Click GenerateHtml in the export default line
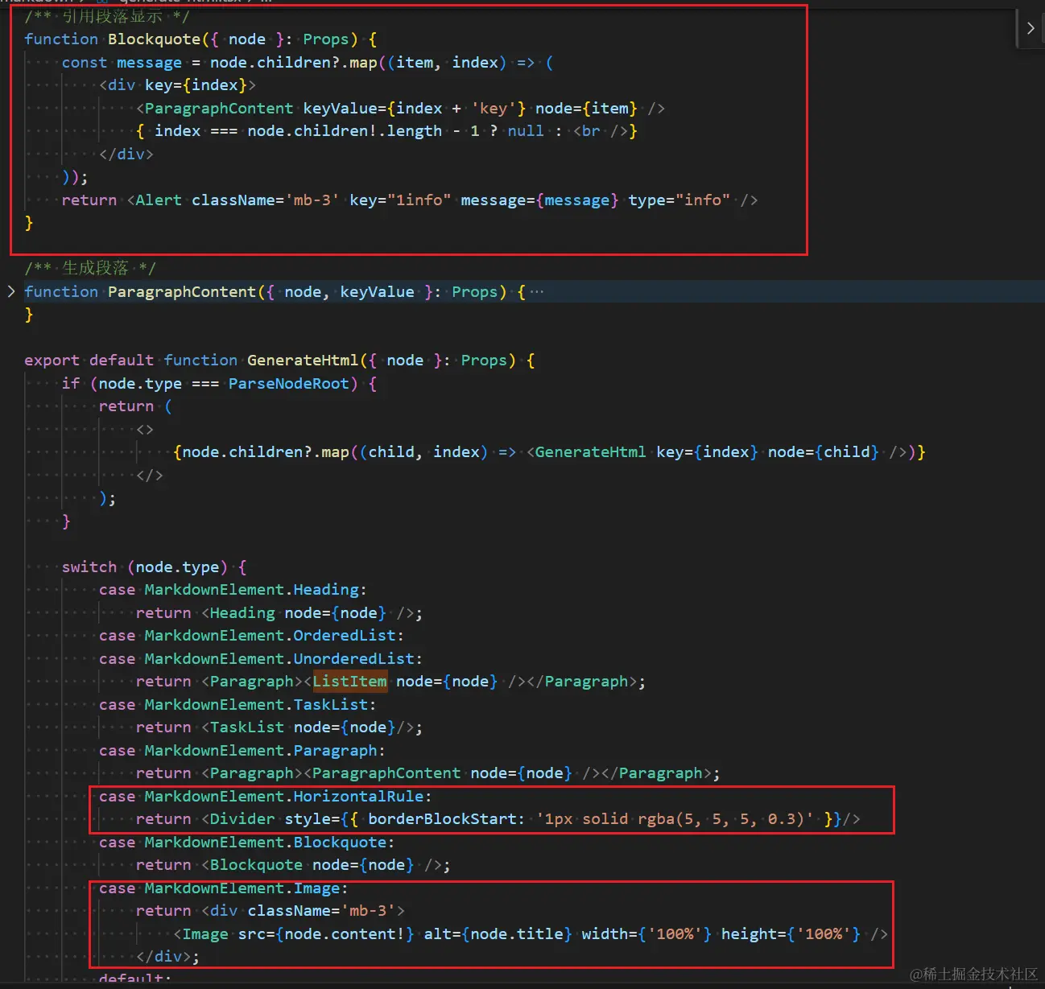Image resolution: width=1045 pixels, height=989 pixels. [303, 361]
